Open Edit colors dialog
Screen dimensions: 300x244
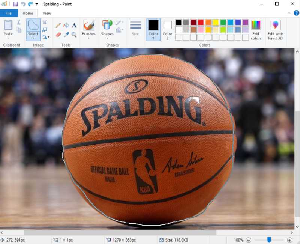256,30
